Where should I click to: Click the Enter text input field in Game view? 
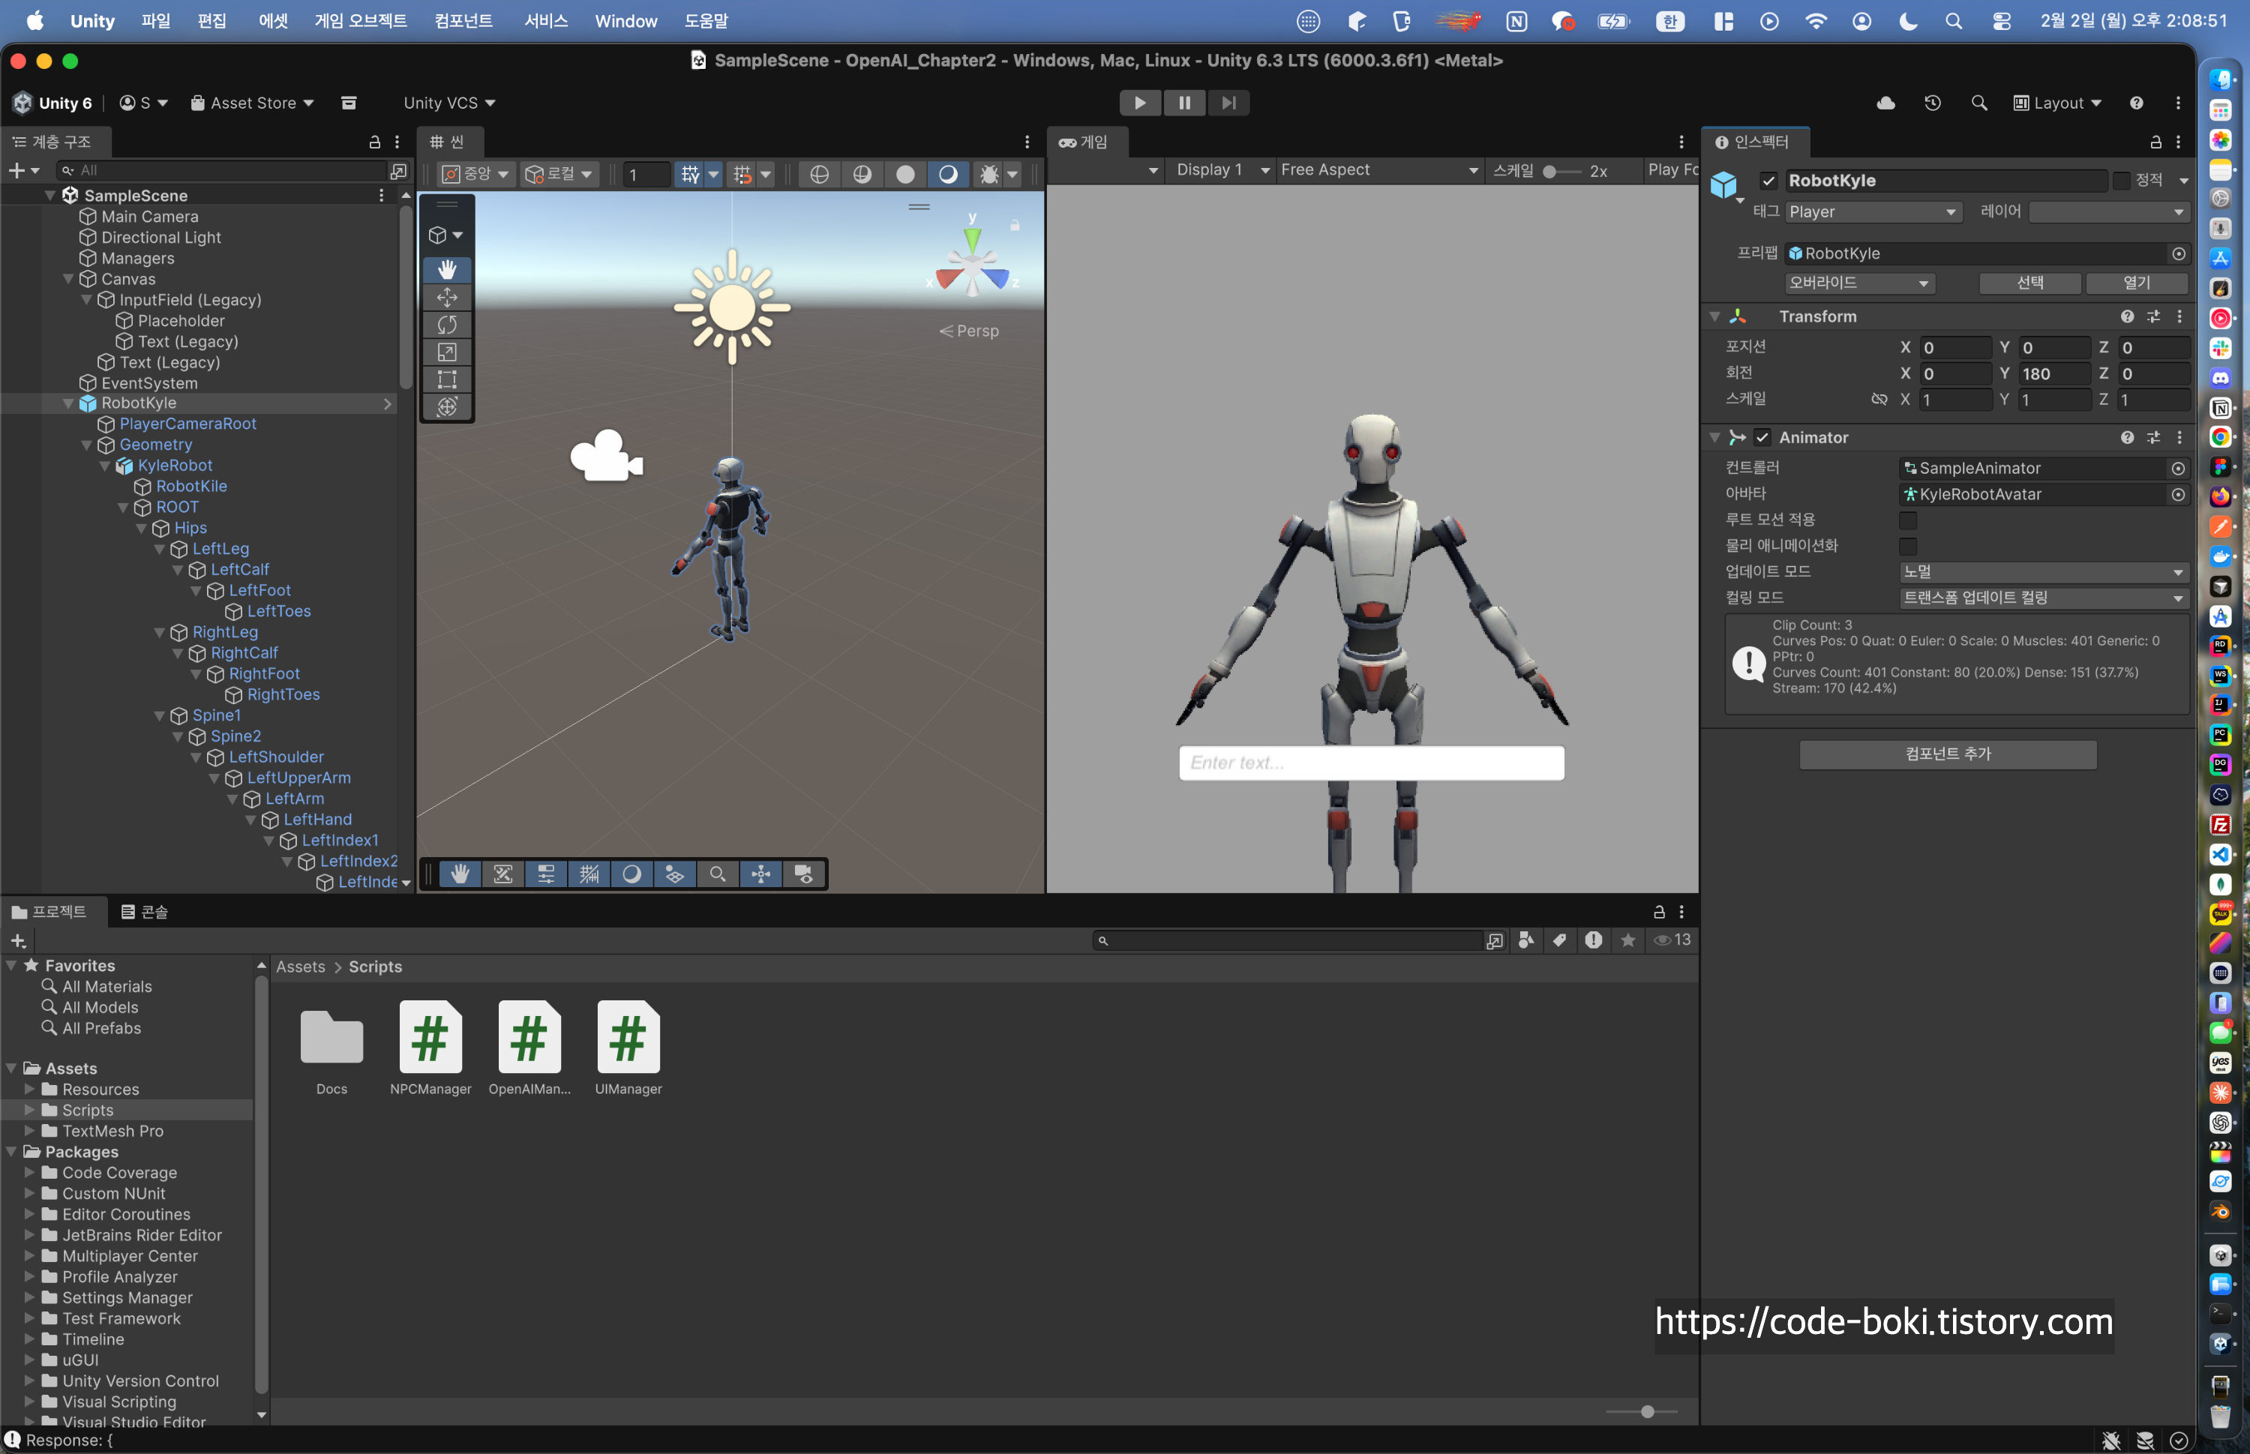[1371, 763]
